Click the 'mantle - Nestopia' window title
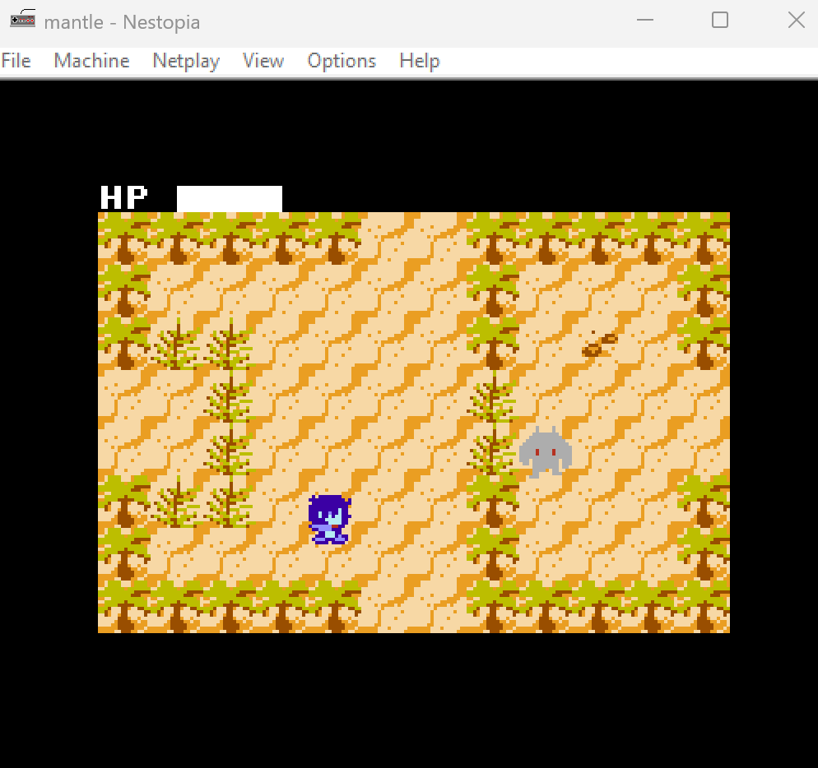This screenshot has width=818, height=768. (122, 22)
